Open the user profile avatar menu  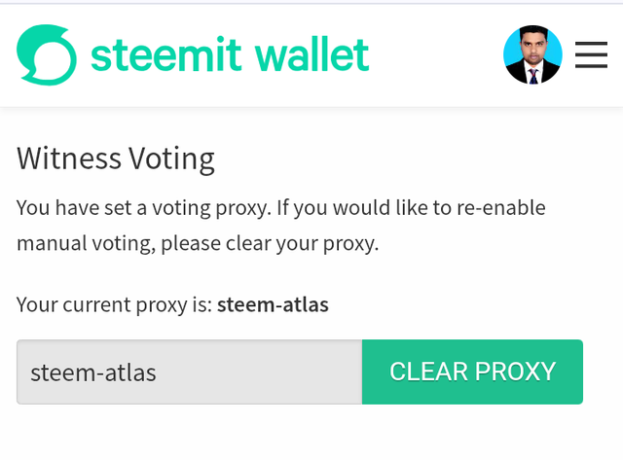click(x=532, y=54)
